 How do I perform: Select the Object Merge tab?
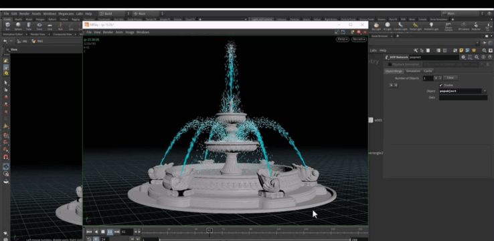click(394, 71)
